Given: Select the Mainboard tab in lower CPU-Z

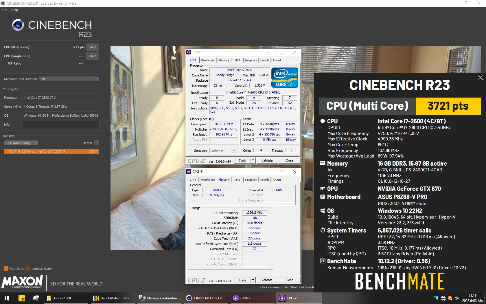Looking at the screenshot, I should coord(208,180).
